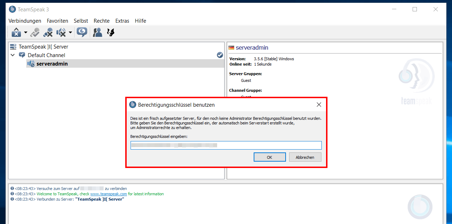
Task: Open the away status dropdown arrow
Action: click(26, 33)
